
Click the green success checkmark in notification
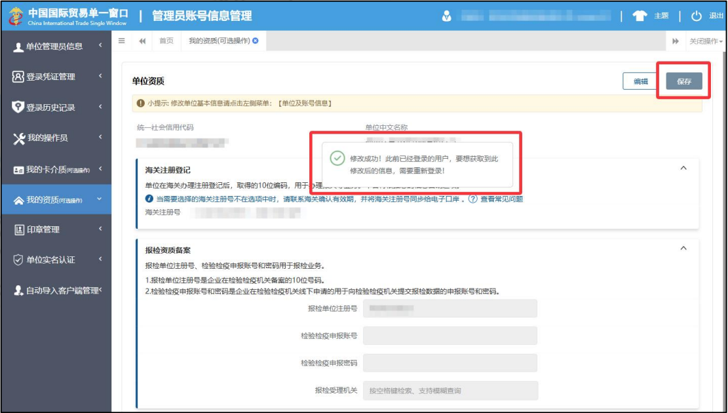[x=337, y=158]
